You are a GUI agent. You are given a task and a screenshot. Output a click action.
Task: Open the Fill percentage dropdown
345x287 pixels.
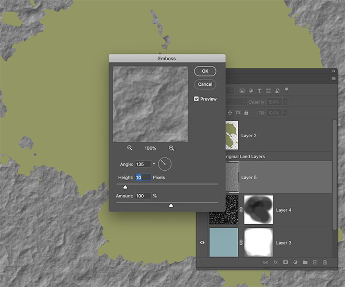pyautogui.click(x=284, y=113)
